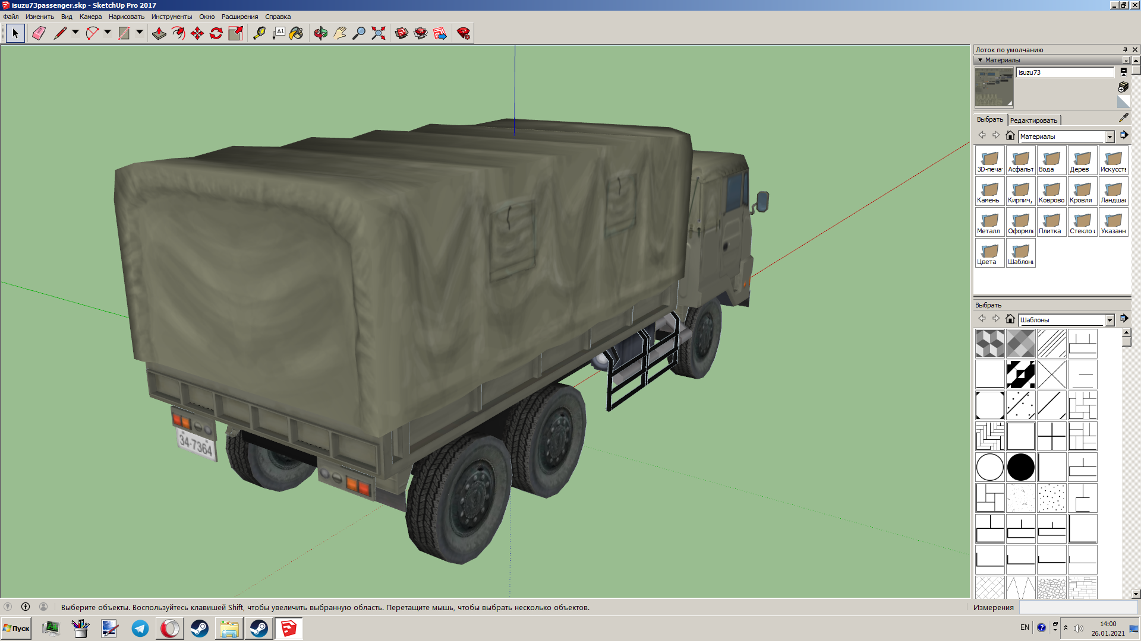Switch to the Редактировать tab

click(x=1033, y=120)
